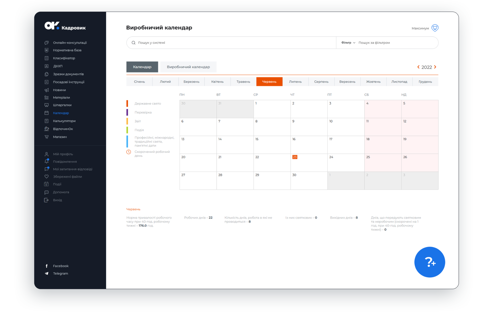Click the Новини megaphone icon
Screen dimensions: 490x316
[x=47, y=90]
